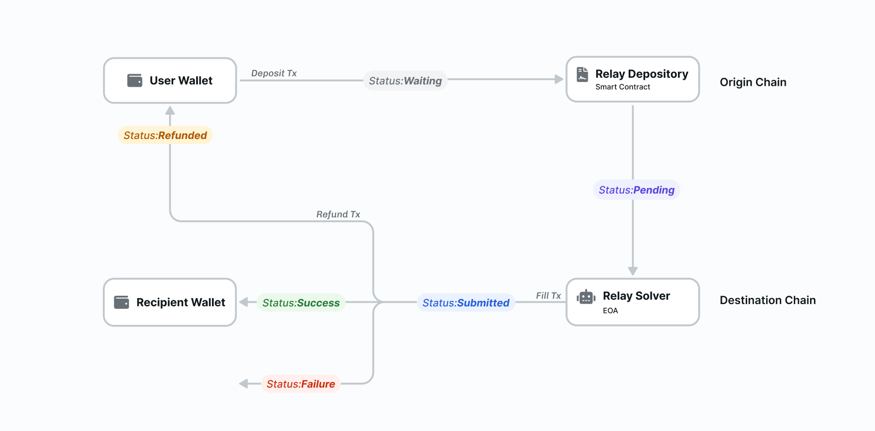875x431 pixels.
Task: Select the document icon in Relay Depository
Action: coord(582,74)
